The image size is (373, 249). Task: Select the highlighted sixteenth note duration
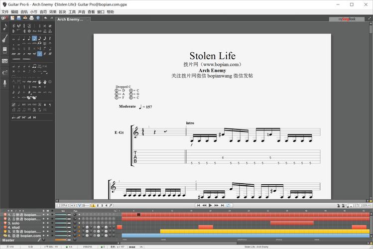[x=34, y=38]
